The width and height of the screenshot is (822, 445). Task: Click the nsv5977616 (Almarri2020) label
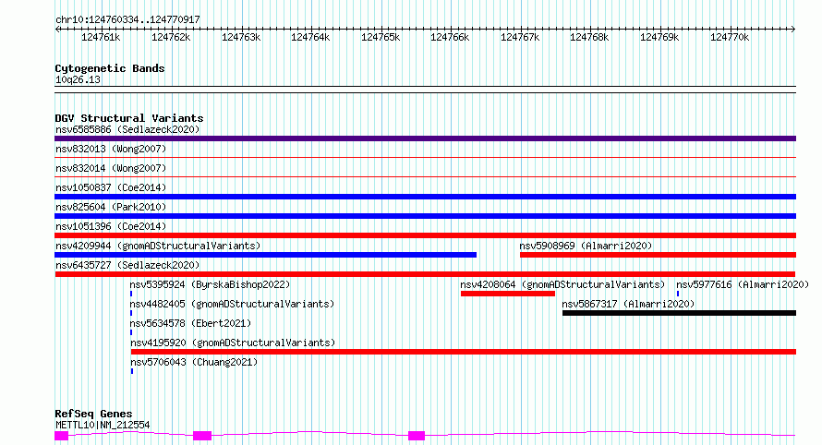click(743, 284)
